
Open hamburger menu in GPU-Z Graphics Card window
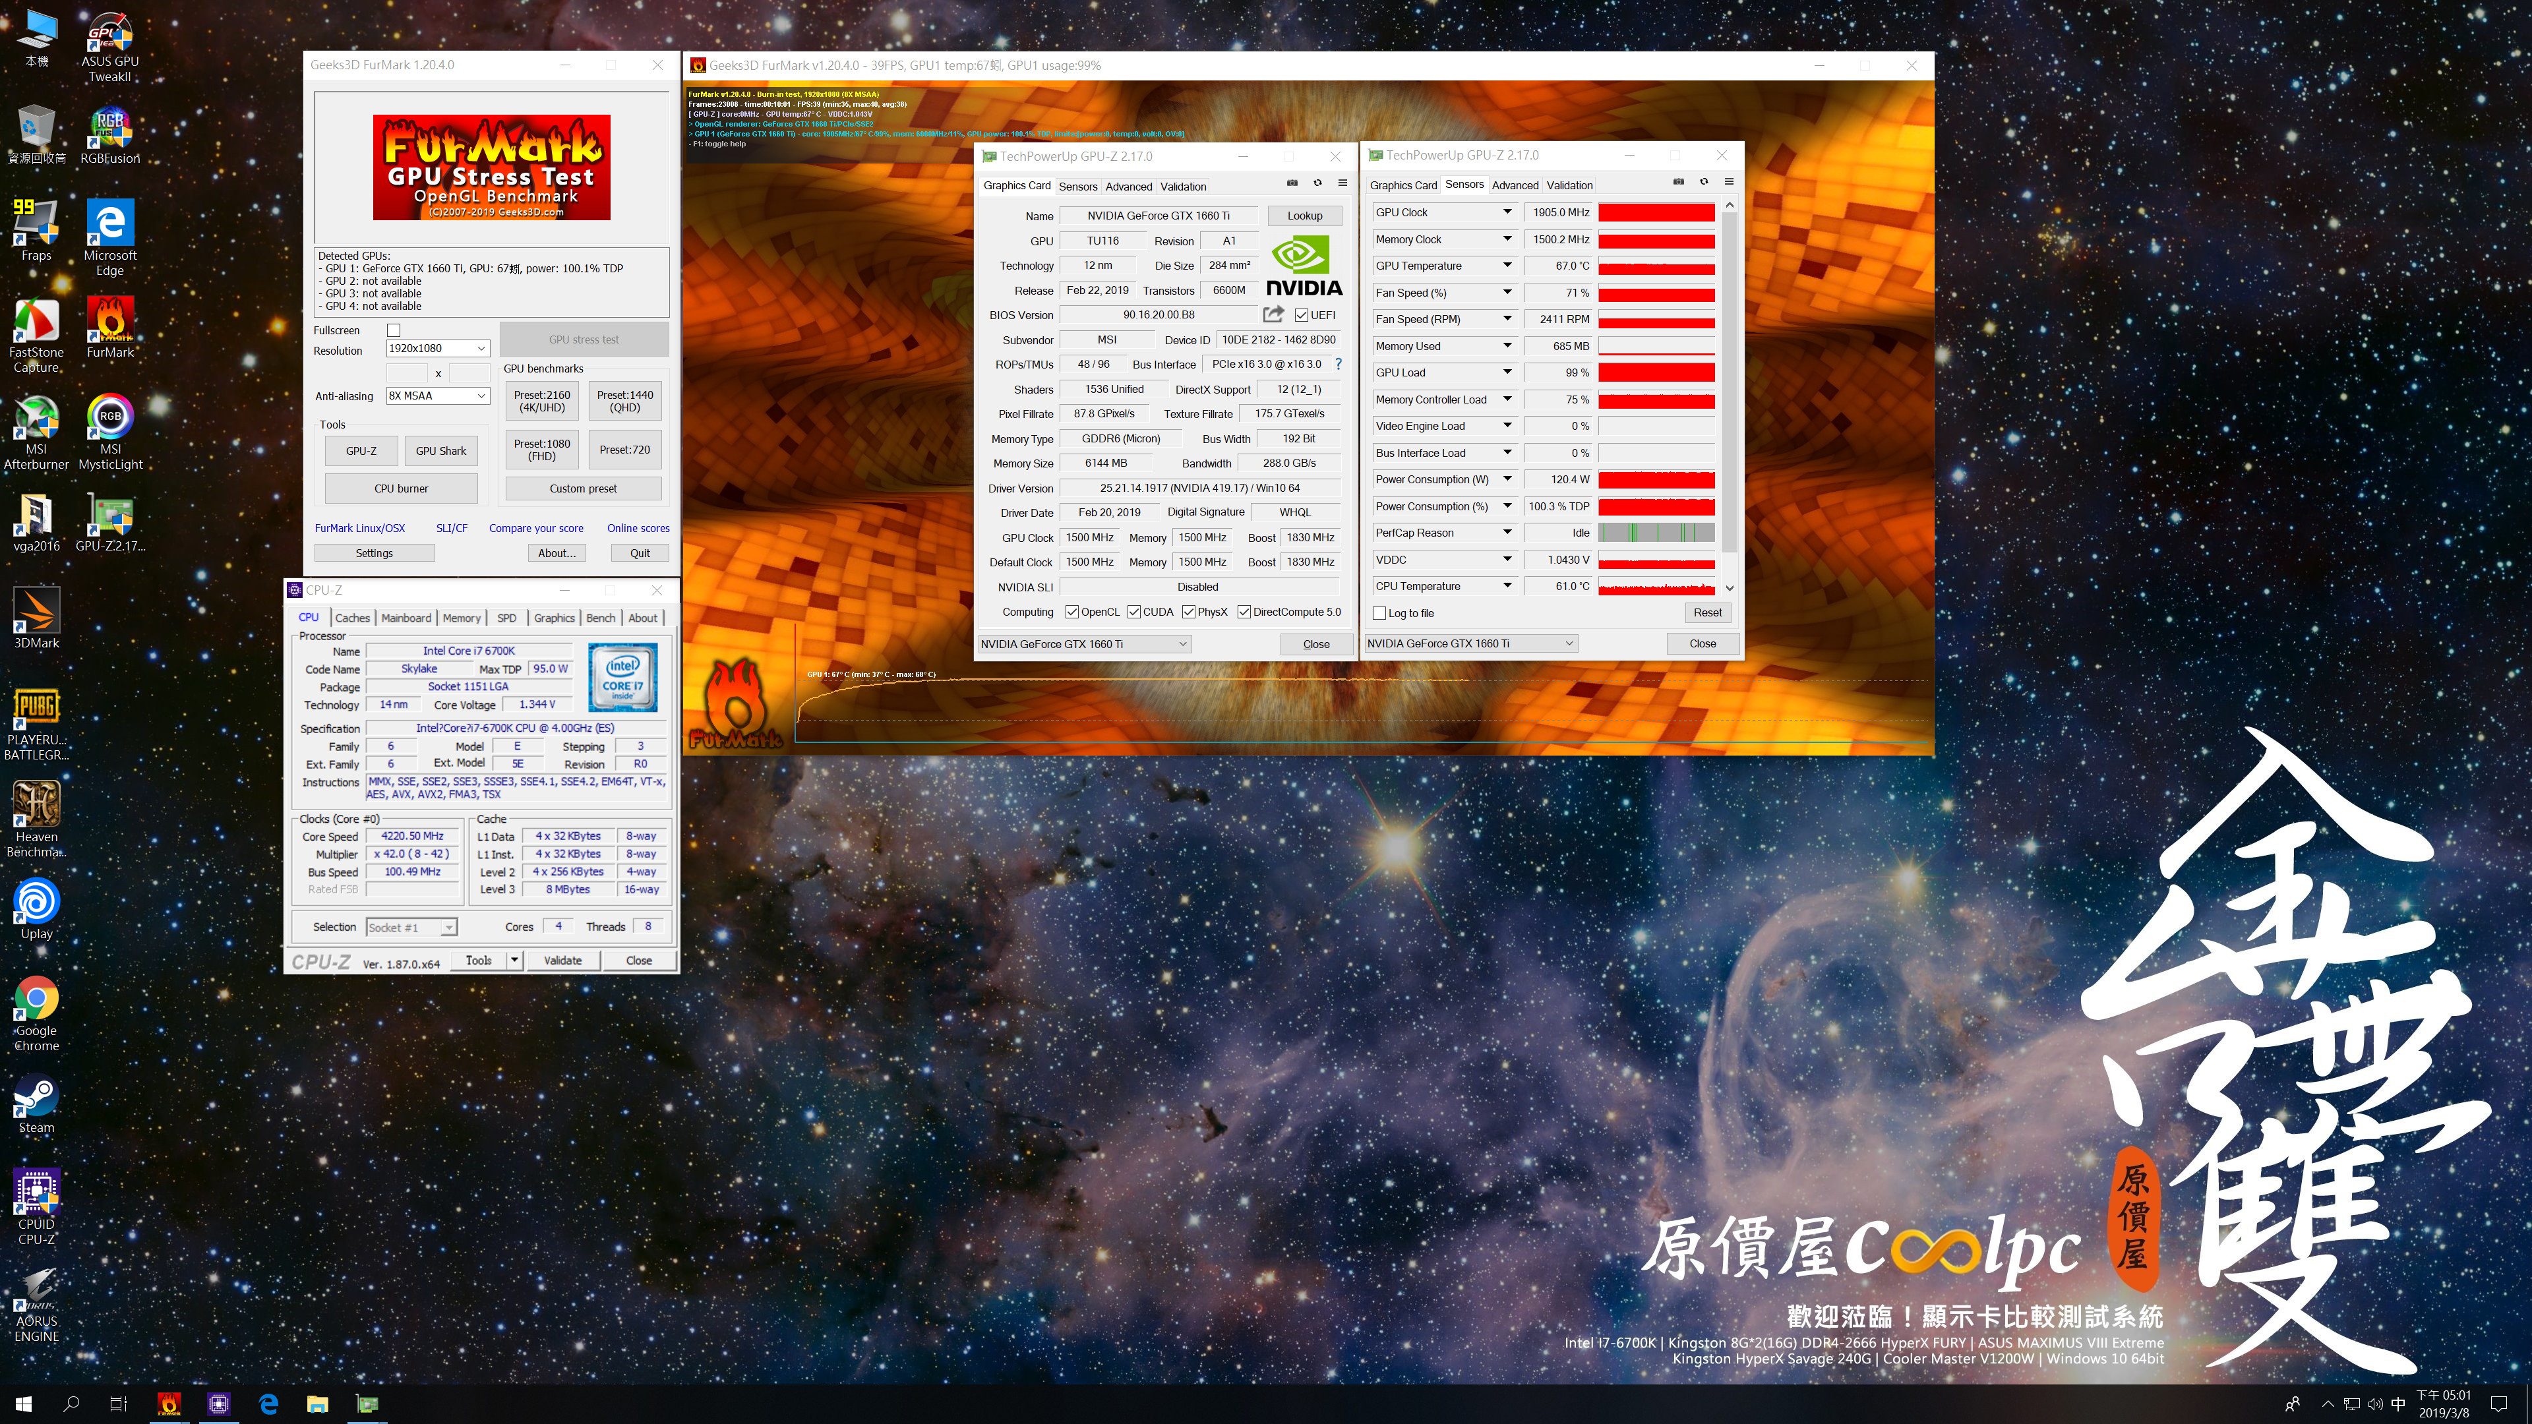click(1342, 183)
